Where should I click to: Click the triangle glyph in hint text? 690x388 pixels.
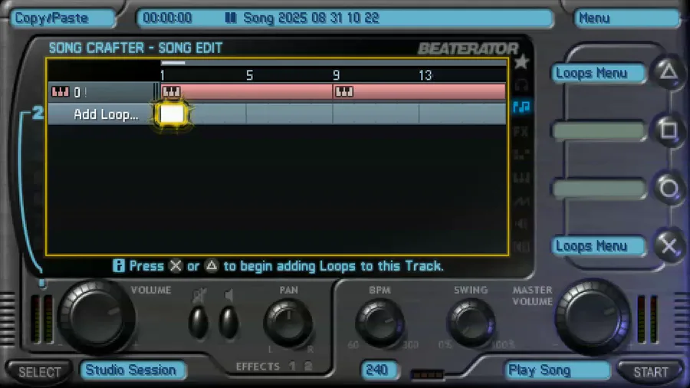click(x=212, y=266)
